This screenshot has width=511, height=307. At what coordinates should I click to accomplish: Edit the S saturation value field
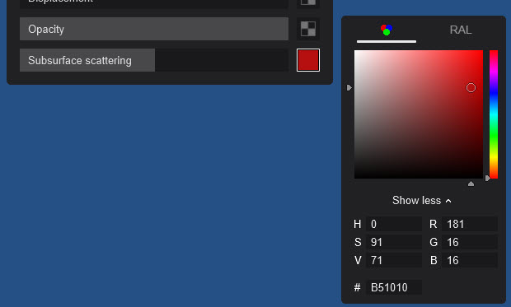[x=394, y=242]
